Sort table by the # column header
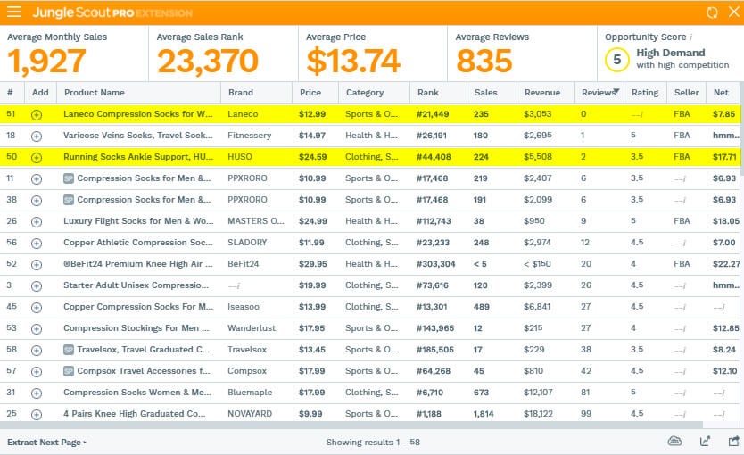This screenshot has height=455, width=744. (10, 93)
